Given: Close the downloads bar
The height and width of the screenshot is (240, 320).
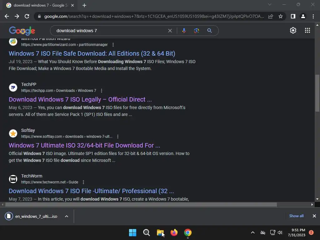Looking at the screenshot, I should [x=314, y=216].
